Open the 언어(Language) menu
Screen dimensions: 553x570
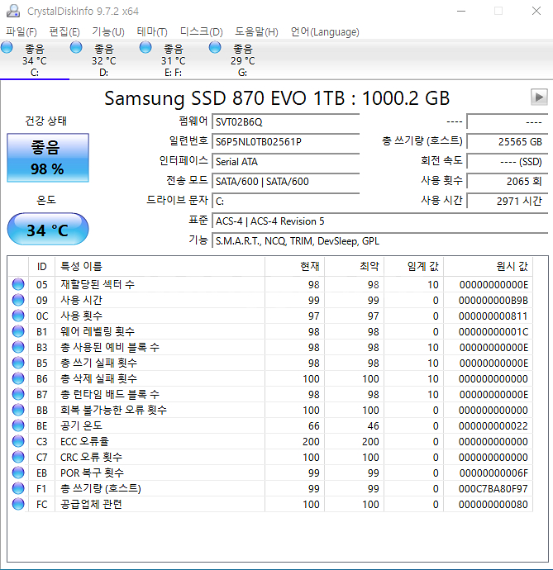point(325,32)
